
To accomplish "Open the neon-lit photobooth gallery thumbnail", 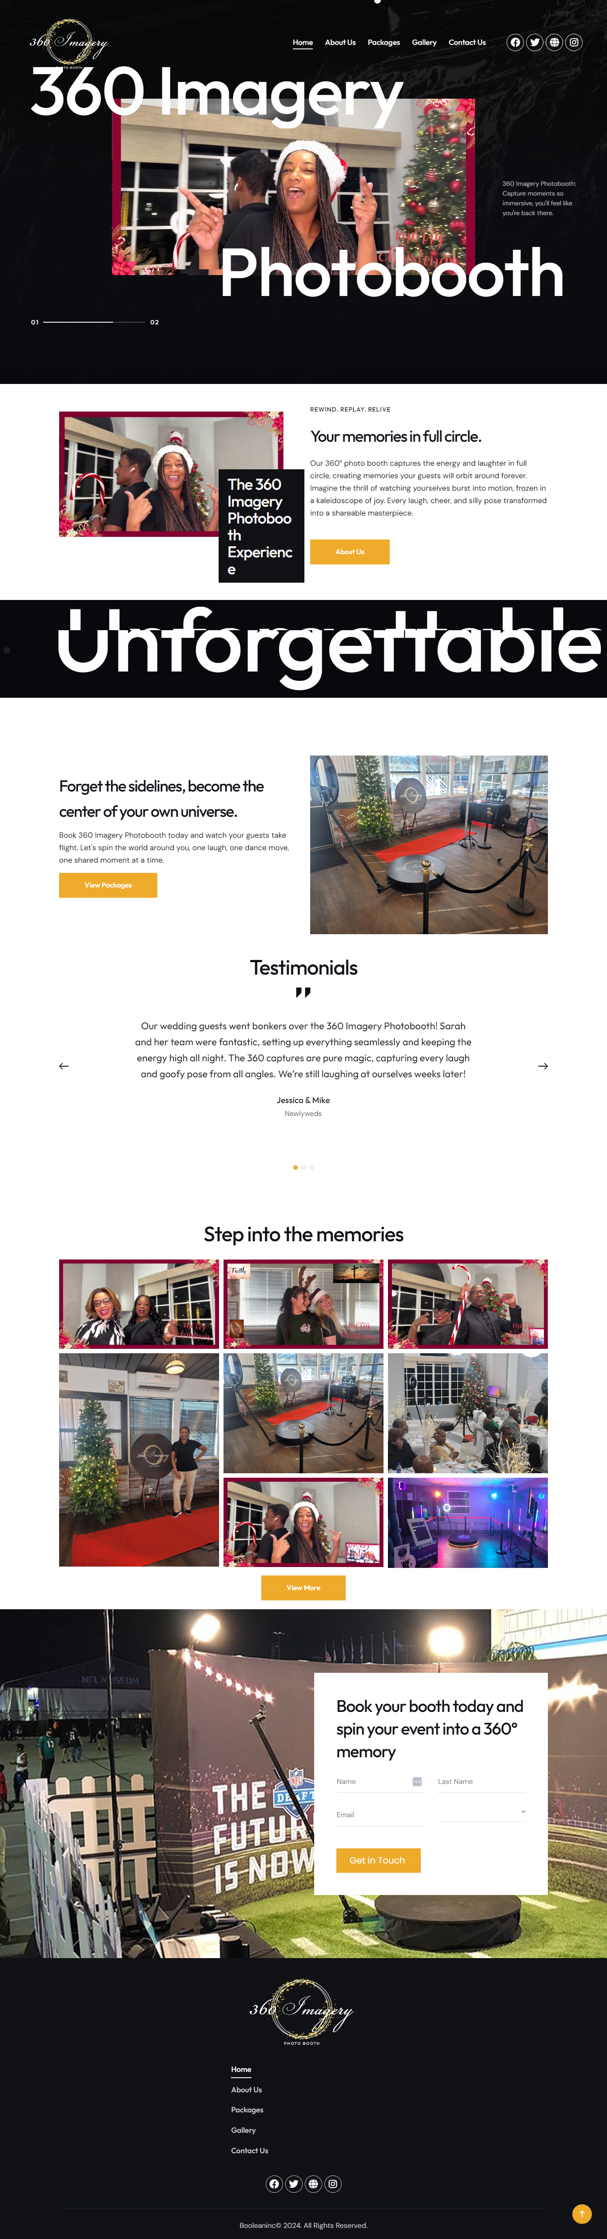I will coord(468,1522).
